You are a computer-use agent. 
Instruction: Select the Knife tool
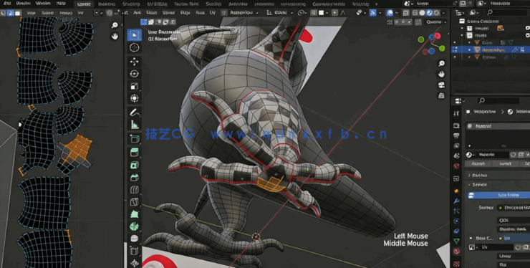[x=135, y=202]
